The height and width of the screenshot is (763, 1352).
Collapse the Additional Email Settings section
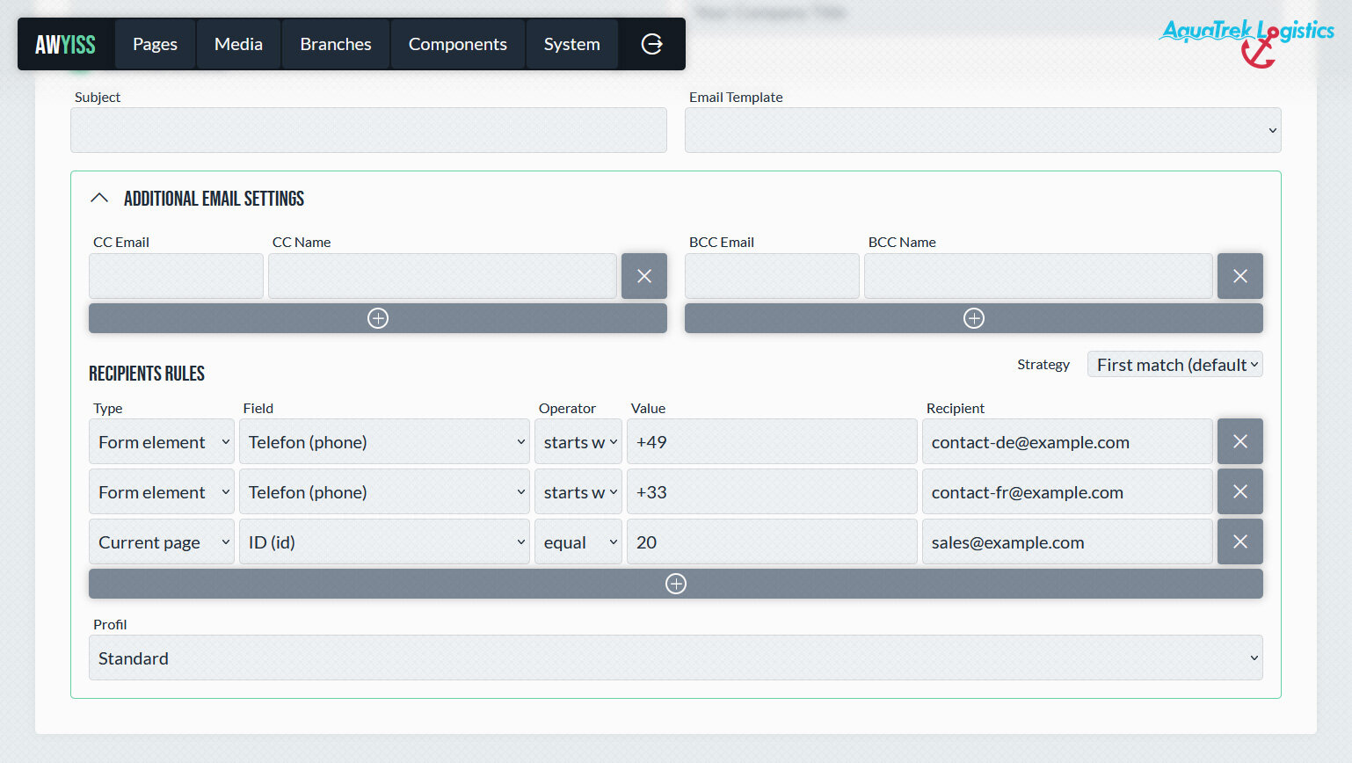coord(99,199)
